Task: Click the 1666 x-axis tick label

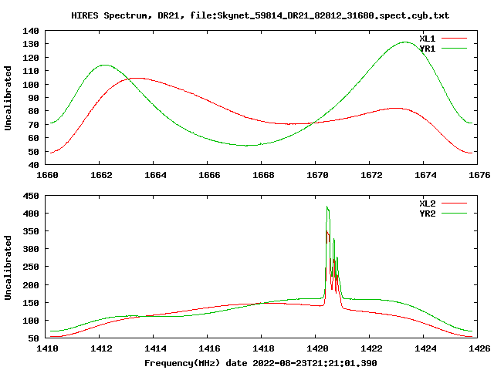Action: click(209, 175)
